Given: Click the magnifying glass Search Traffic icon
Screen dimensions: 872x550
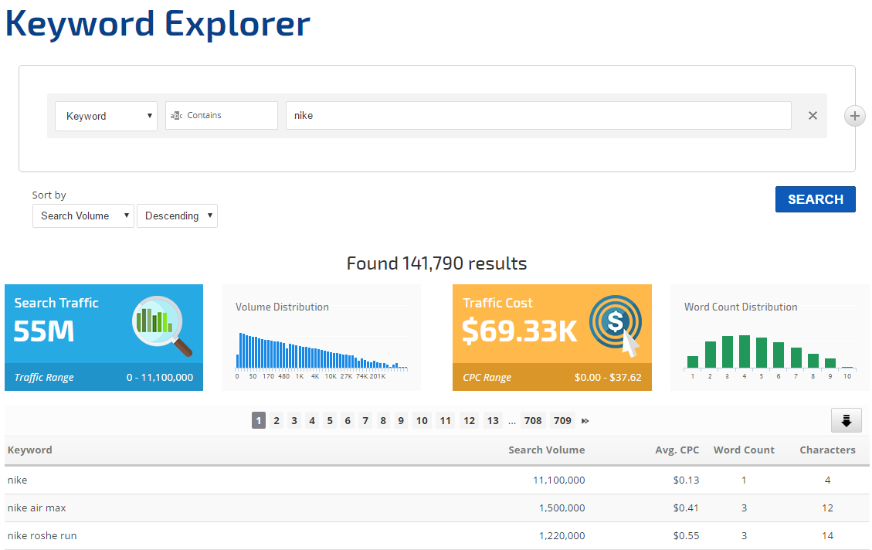Looking at the screenshot, I should pyautogui.click(x=162, y=324).
